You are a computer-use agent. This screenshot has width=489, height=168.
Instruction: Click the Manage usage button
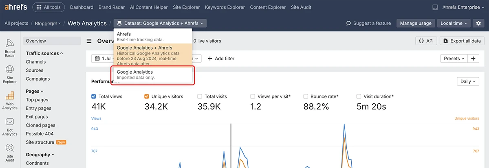pos(416,23)
